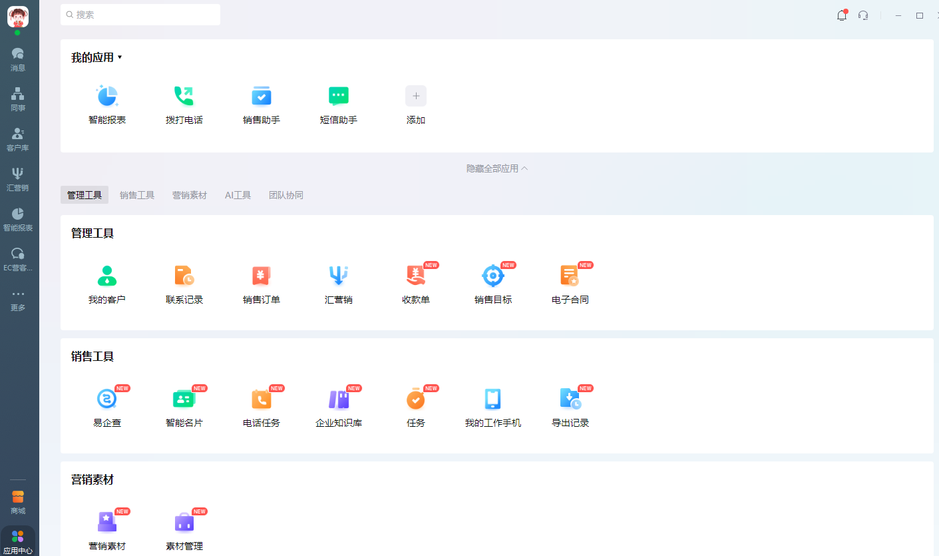
Task: Click the search input field
Action: tap(140, 14)
